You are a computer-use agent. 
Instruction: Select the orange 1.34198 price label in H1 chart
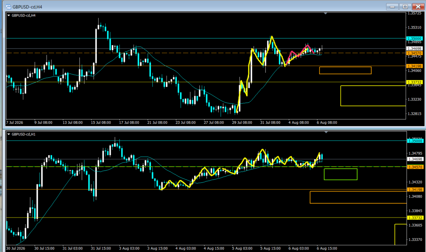(416, 190)
